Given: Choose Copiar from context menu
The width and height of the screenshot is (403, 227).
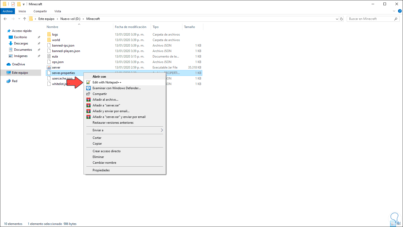Looking at the screenshot, I should [x=125, y=144].
